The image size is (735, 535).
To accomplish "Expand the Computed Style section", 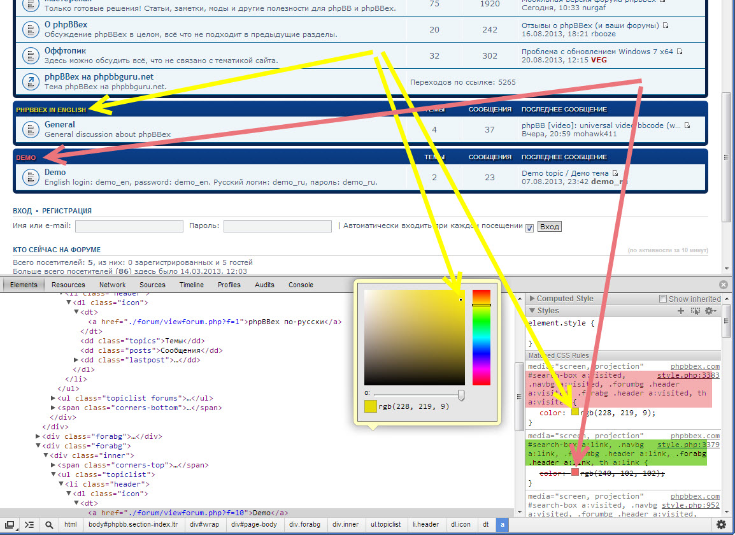I will point(532,299).
